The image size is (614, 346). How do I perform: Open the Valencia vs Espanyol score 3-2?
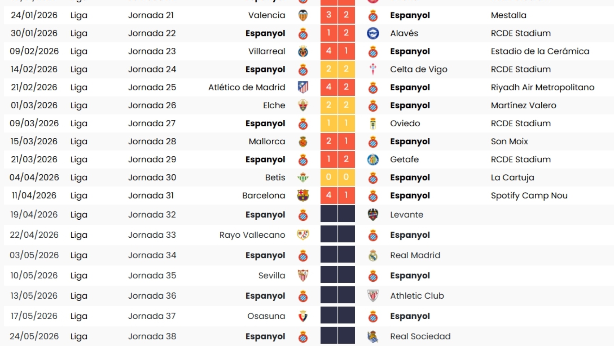tap(337, 15)
